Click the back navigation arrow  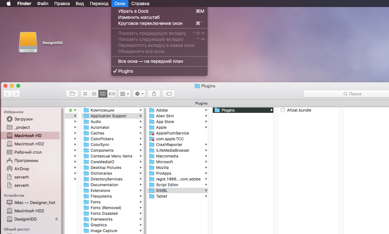tap(8, 94)
